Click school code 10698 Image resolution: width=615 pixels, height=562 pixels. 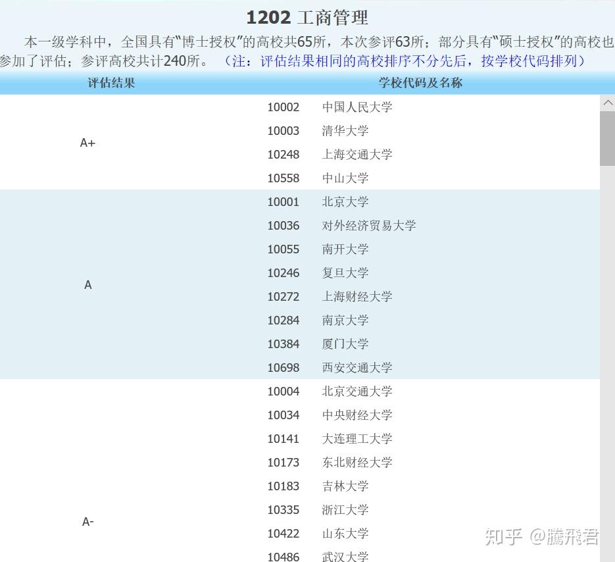click(x=283, y=368)
